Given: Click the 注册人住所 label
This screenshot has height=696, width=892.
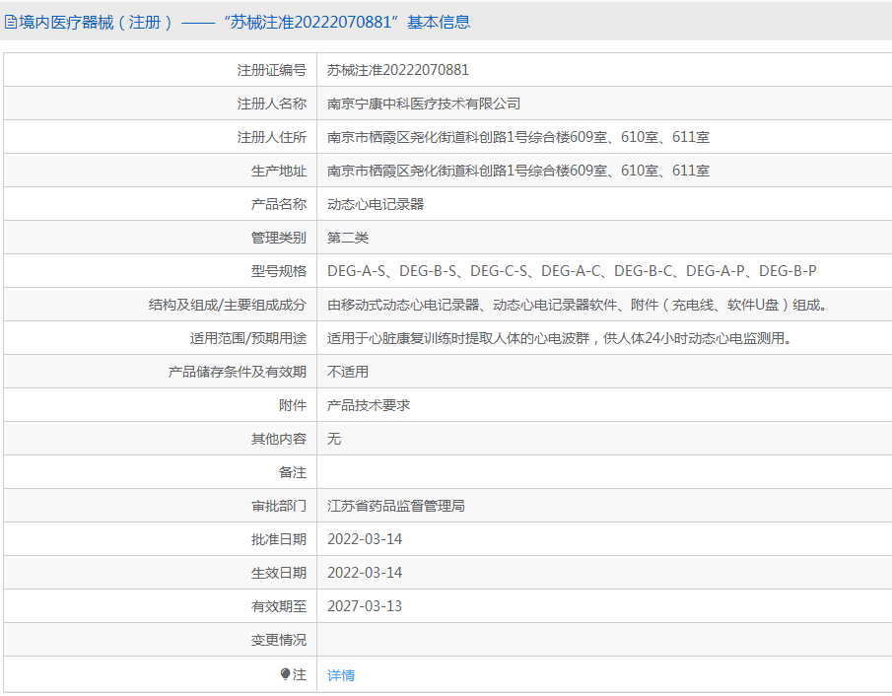Looking at the screenshot, I should [x=272, y=137].
